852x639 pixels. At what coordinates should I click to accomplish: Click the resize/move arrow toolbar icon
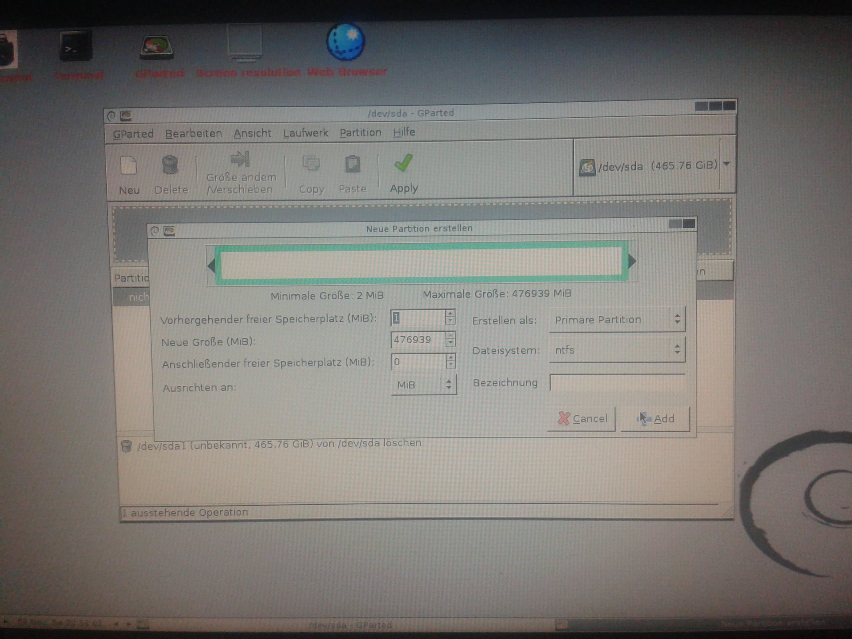[x=240, y=160]
